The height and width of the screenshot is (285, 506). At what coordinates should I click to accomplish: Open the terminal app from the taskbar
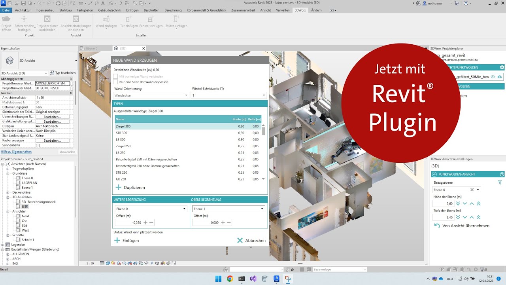242,279
